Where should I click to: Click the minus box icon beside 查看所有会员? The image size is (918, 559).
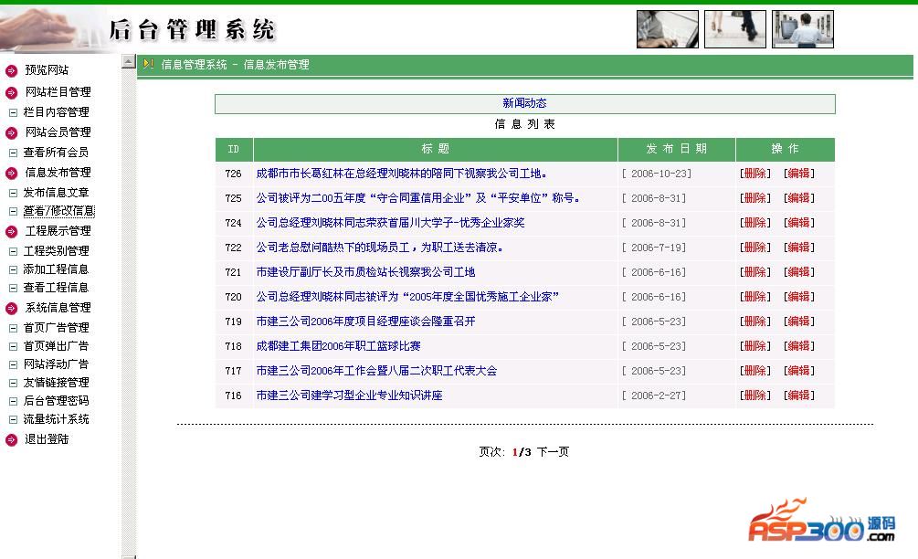click(x=13, y=153)
